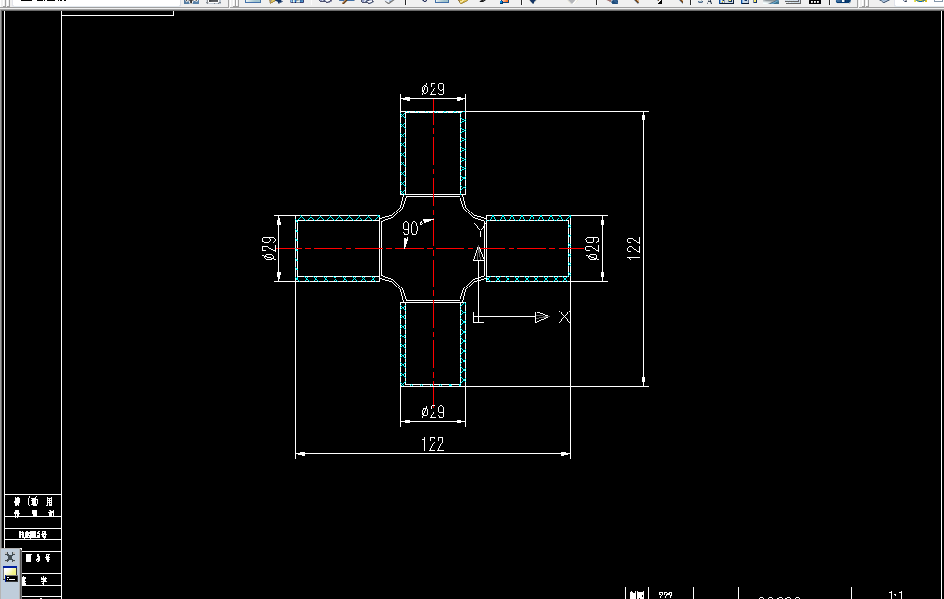The image size is (944, 599).
Task: Click the UCS origin square marker
Action: click(x=479, y=317)
